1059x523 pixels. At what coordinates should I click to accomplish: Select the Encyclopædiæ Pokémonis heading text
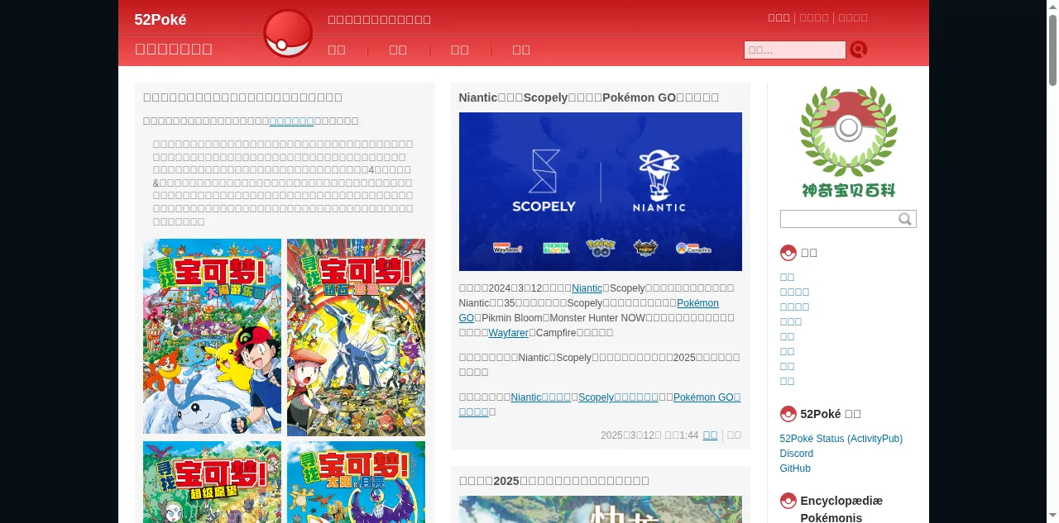point(841,509)
